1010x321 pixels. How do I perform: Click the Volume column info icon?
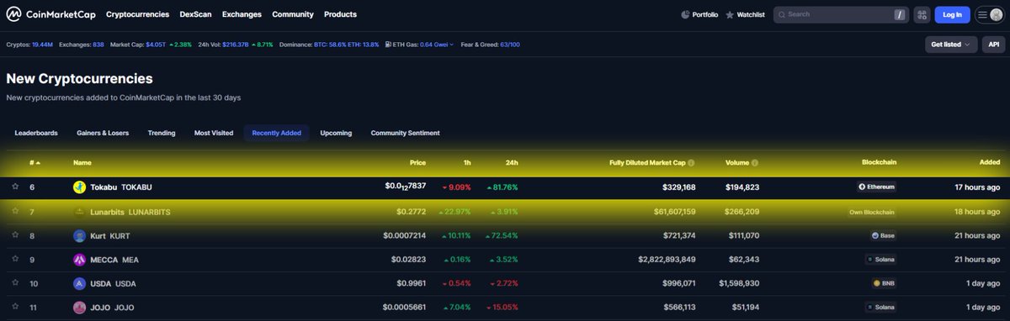(755, 163)
